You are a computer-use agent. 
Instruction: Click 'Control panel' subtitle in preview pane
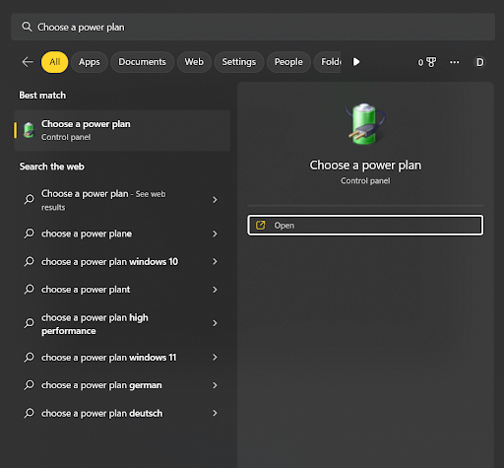[x=365, y=180]
